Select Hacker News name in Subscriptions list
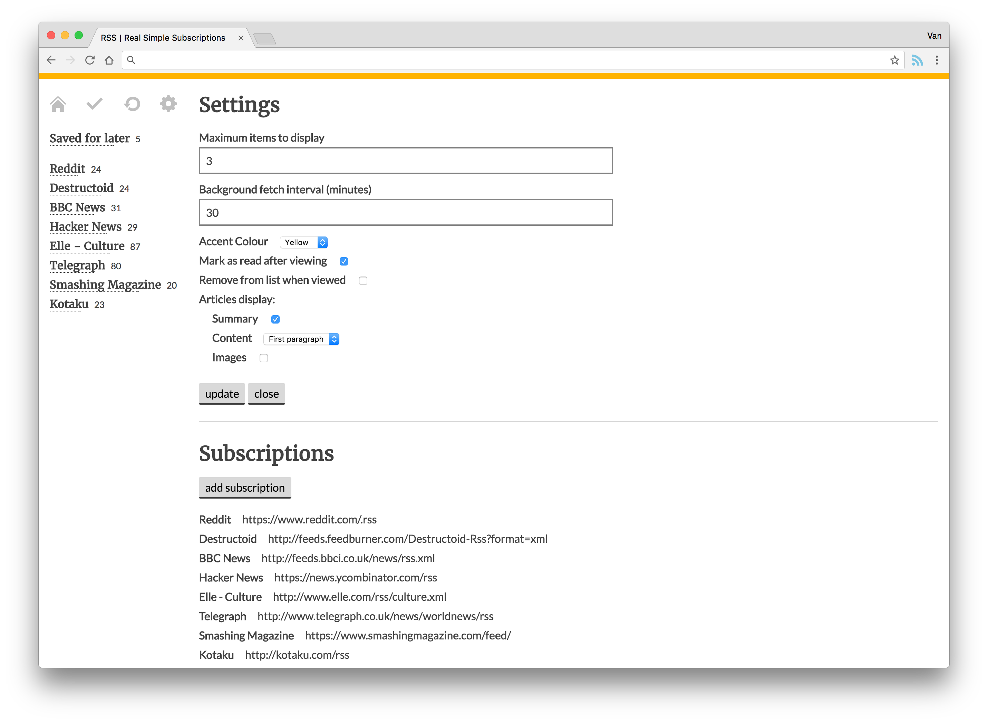The height and width of the screenshot is (723, 988). [x=231, y=578]
